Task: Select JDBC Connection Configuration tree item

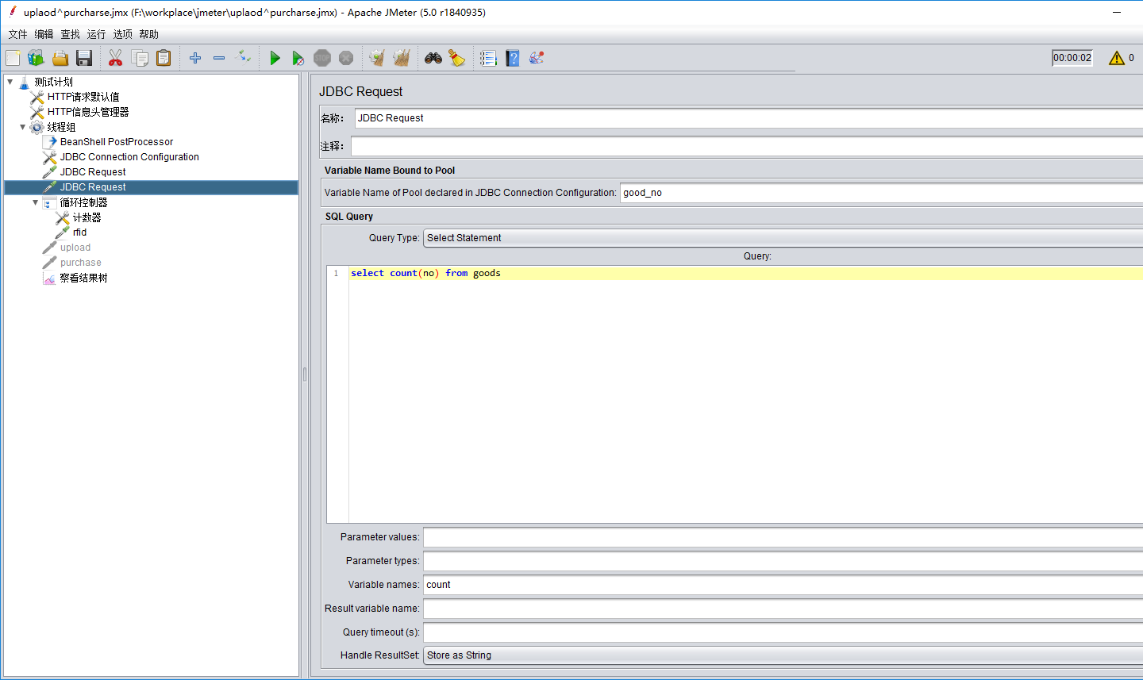Action: pos(129,157)
